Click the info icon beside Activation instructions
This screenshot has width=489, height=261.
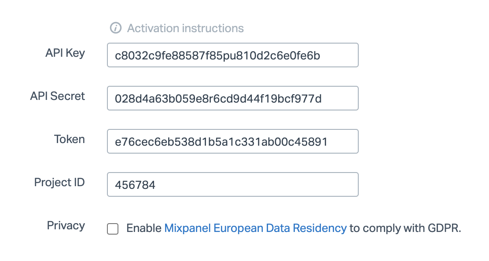pos(115,28)
